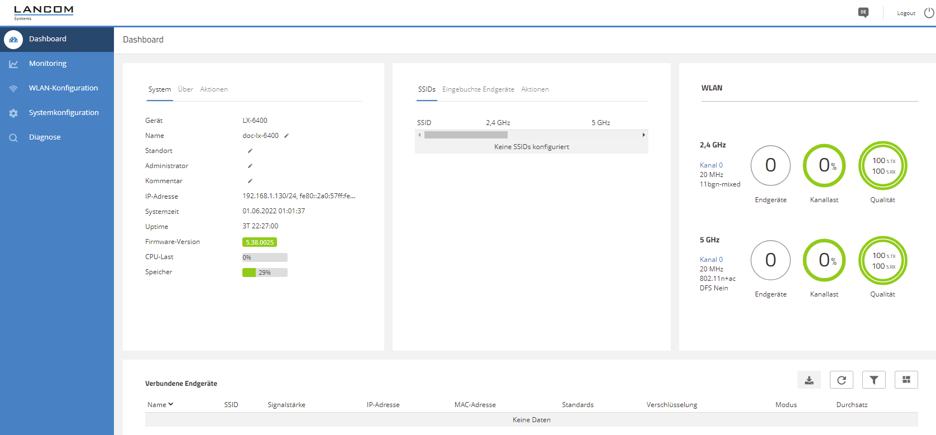Go to WLAN-Konfiguration in sidebar
Screen dimensions: 936x435
click(63, 88)
